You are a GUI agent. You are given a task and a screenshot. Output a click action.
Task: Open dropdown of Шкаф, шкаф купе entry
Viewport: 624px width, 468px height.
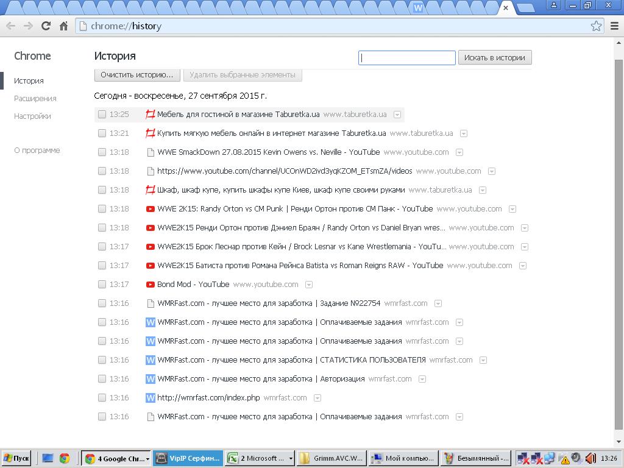coord(483,190)
